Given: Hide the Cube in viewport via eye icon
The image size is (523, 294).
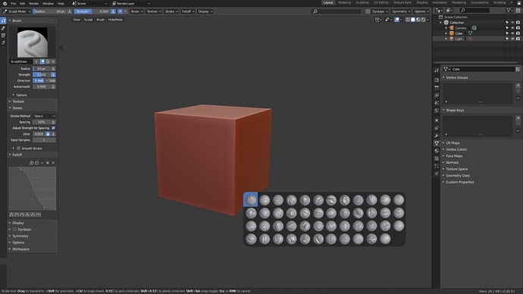Looking at the screenshot, I should pos(512,33).
